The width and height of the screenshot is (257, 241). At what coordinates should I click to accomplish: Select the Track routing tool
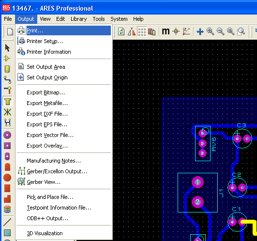pos(7,80)
